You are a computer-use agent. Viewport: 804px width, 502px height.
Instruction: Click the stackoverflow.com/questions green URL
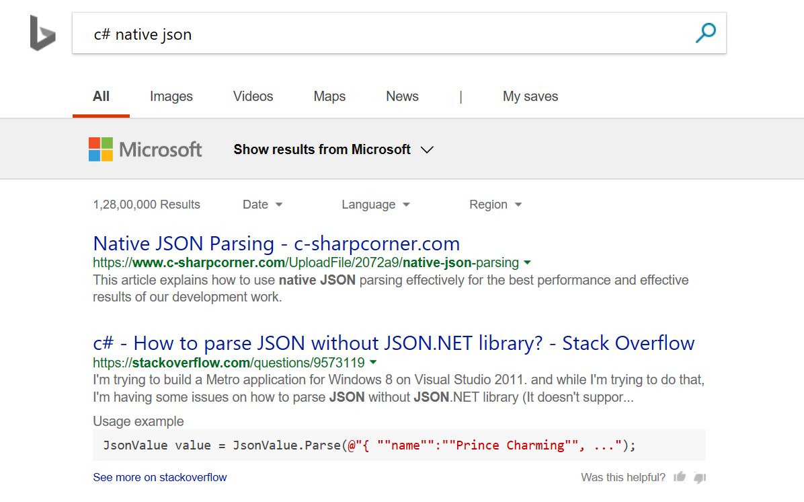pos(229,363)
